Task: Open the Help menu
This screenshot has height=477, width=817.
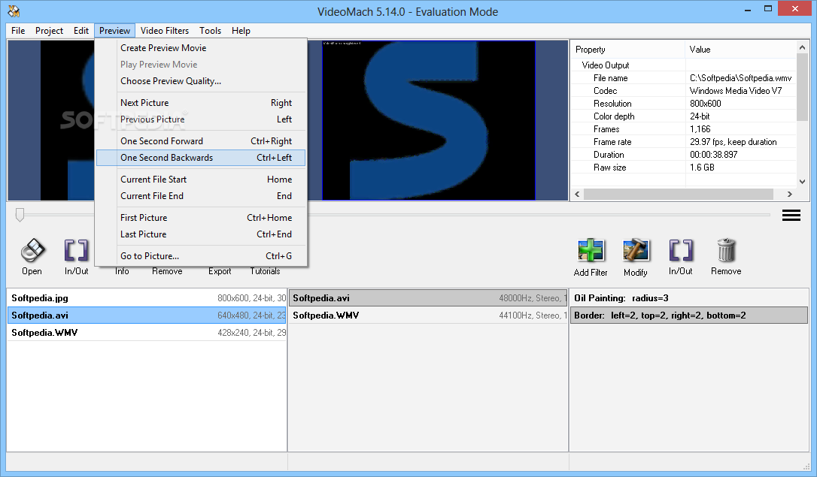Action: click(241, 31)
